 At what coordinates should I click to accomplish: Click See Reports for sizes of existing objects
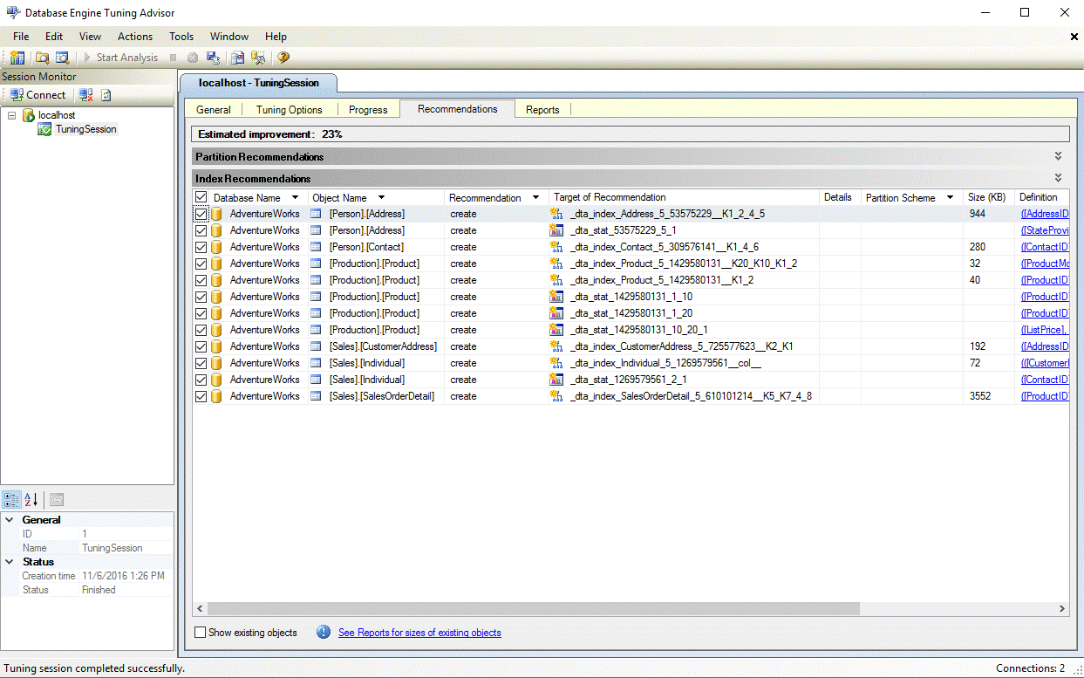pos(419,632)
